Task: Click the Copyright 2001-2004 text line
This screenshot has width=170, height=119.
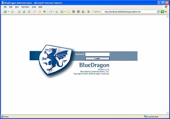Action: click(91, 74)
